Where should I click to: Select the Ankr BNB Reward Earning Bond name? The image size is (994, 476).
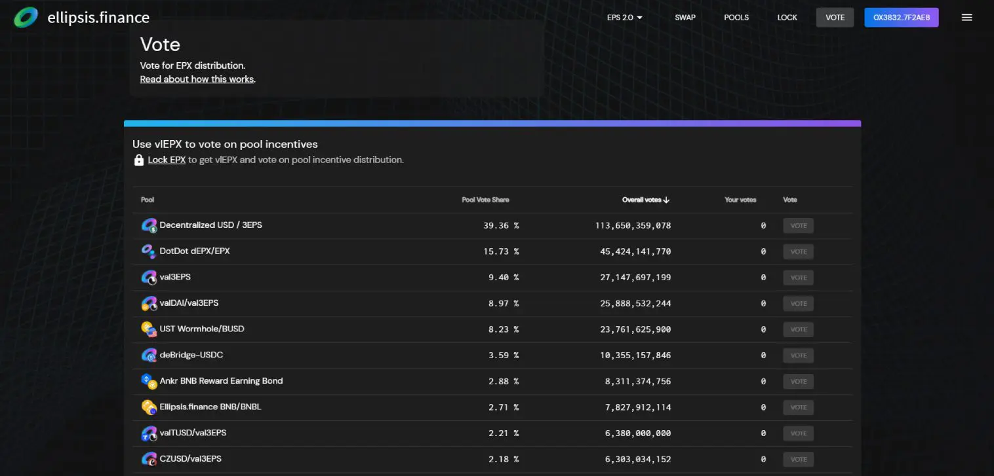[x=222, y=380]
